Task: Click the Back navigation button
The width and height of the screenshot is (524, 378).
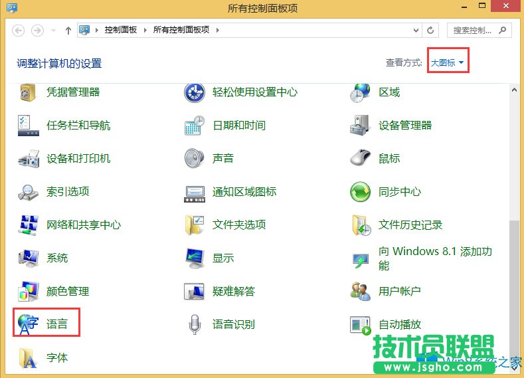Action: [x=19, y=31]
